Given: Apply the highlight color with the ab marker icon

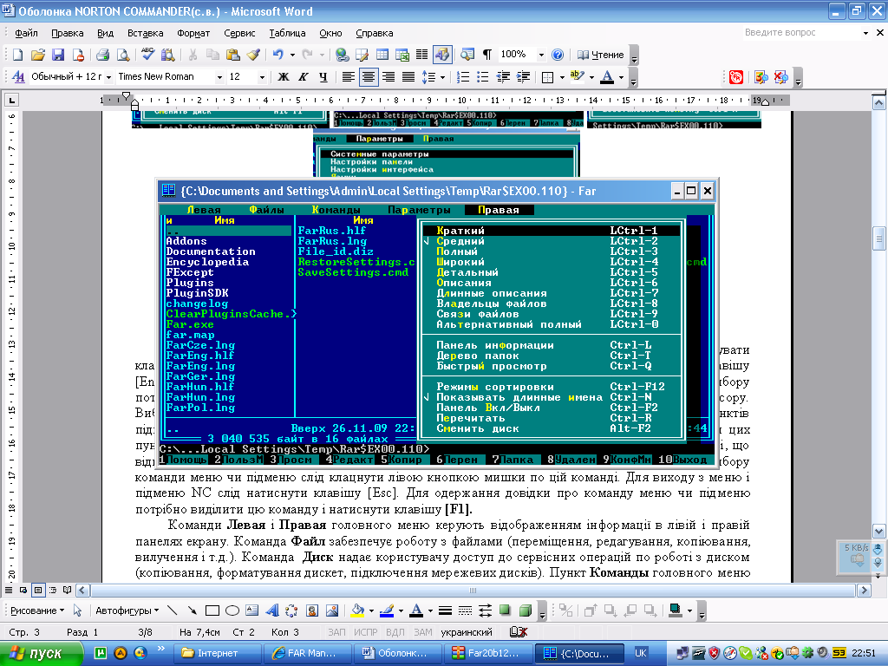Looking at the screenshot, I should tap(577, 76).
